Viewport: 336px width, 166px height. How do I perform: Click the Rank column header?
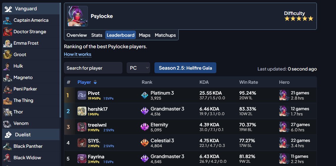coord(147,82)
